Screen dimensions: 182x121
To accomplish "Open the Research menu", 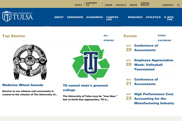I will 135,17.
